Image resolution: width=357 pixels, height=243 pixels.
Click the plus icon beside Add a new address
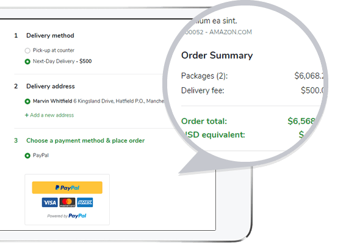27,115
